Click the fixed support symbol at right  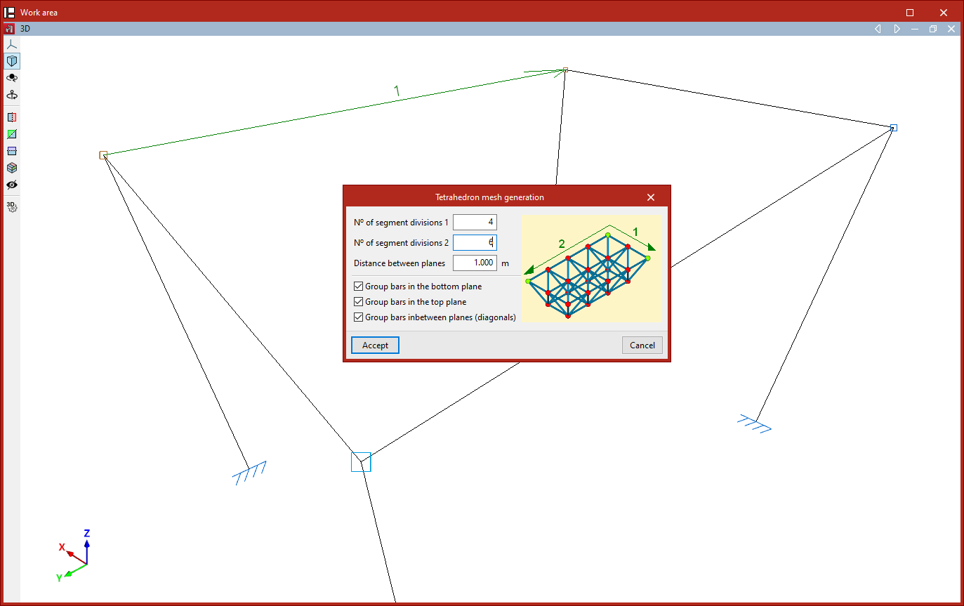[x=755, y=423]
